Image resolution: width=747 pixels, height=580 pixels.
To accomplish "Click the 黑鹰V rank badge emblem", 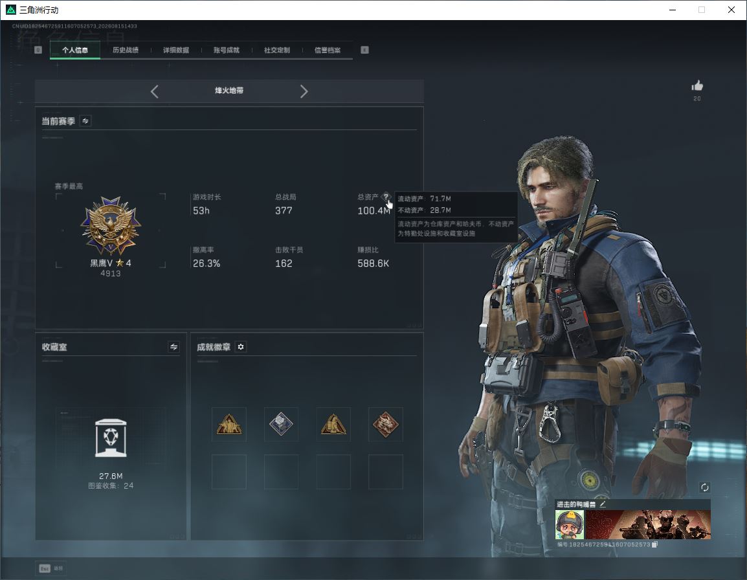I will click(x=111, y=226).
